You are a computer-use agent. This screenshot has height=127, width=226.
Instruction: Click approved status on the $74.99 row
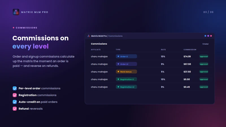point(204,56)
